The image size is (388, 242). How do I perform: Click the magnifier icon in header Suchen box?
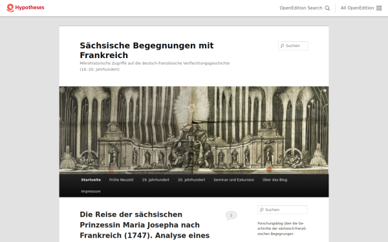(282, 46)
